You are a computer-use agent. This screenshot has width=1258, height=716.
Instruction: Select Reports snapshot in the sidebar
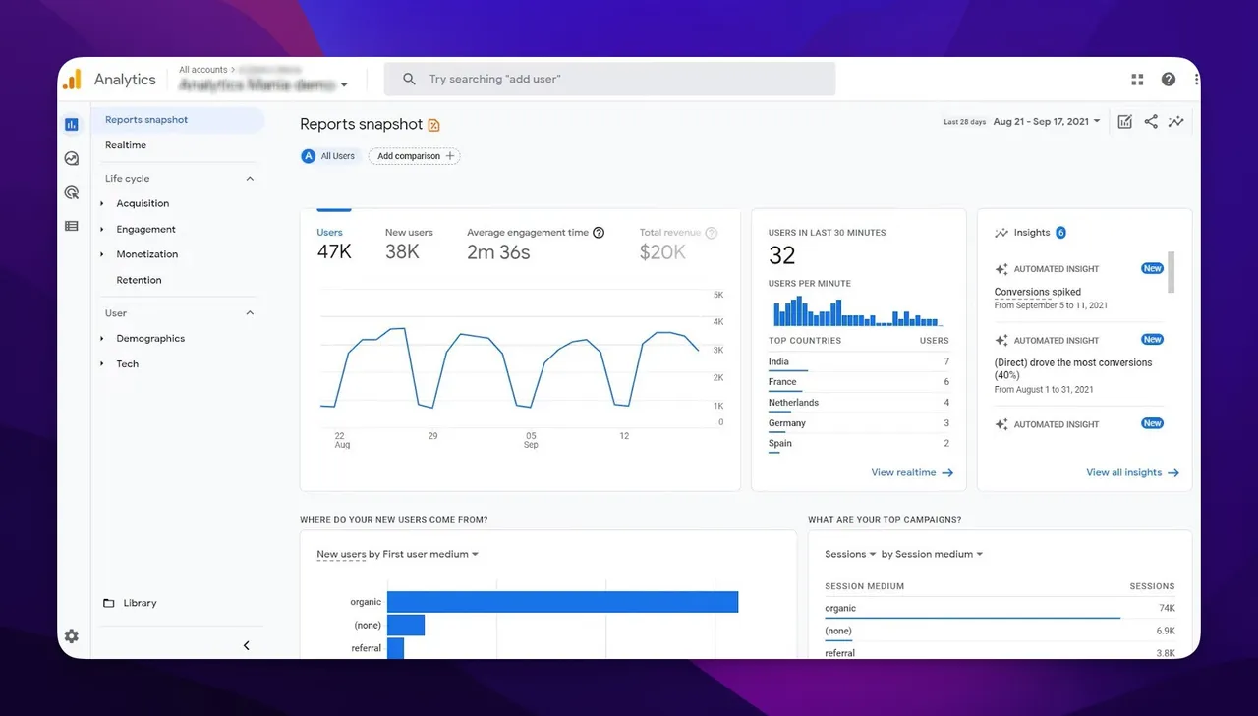pyautogui.click(x=179, y=120)
